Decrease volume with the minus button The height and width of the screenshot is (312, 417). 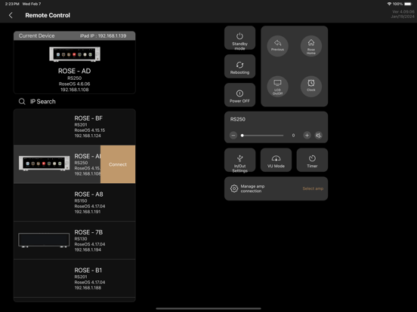233,136
